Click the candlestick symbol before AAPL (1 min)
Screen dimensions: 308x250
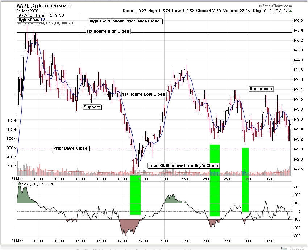pyautogui.click(x=19, y=15)
